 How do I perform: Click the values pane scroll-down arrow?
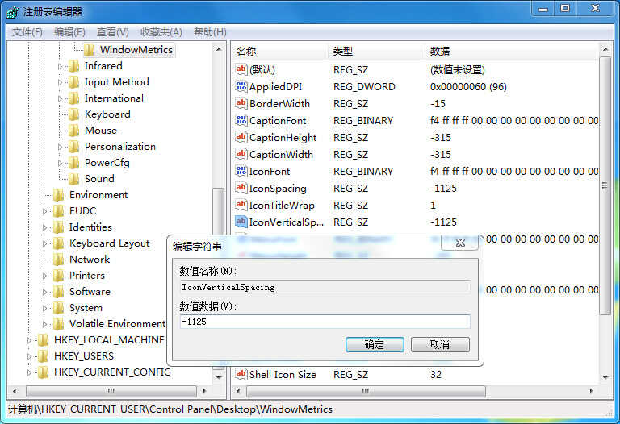605,378
